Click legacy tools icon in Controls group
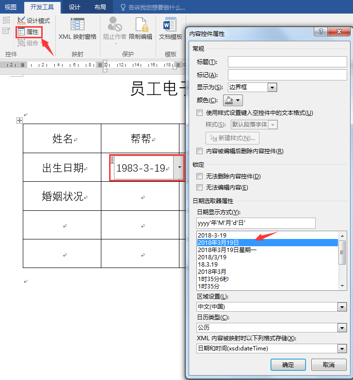The width and height of the screenshot is (353, 380). (6, 31)
